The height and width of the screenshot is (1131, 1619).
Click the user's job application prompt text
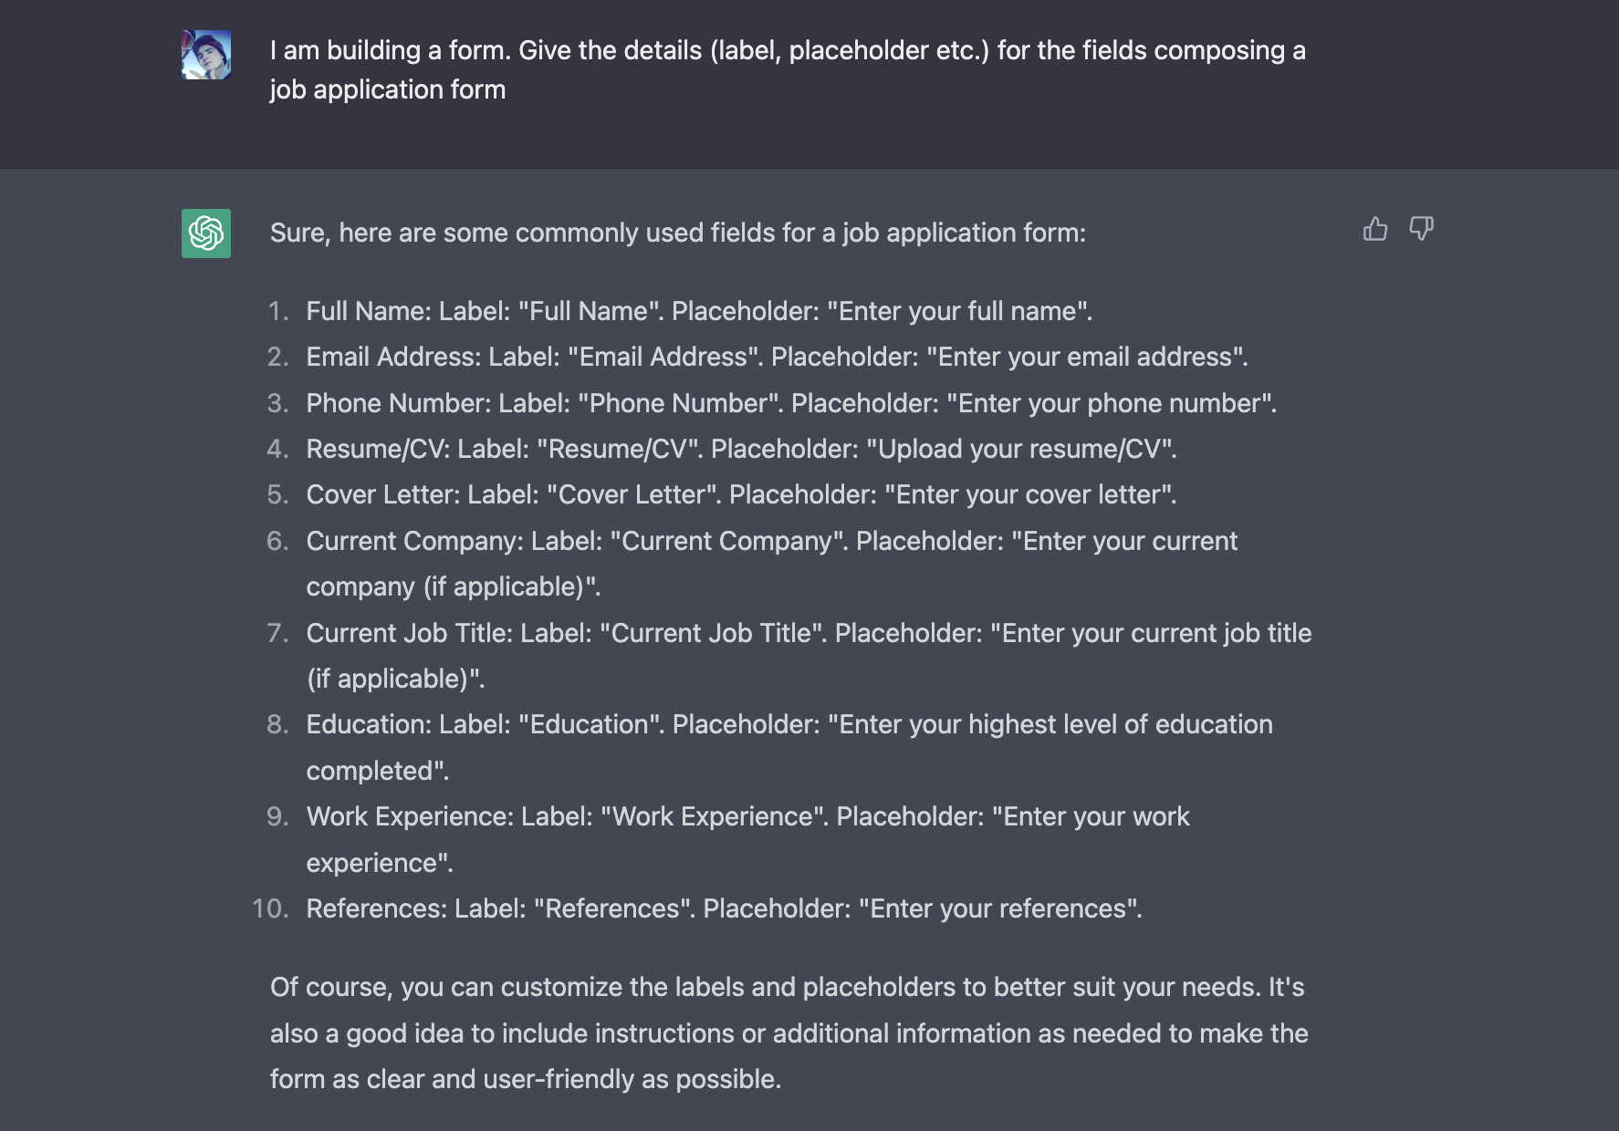point(787,69)
